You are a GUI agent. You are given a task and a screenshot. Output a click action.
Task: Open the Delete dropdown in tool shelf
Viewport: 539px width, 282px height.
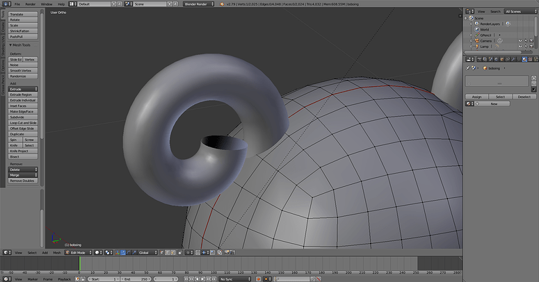(x=23, y=169)
